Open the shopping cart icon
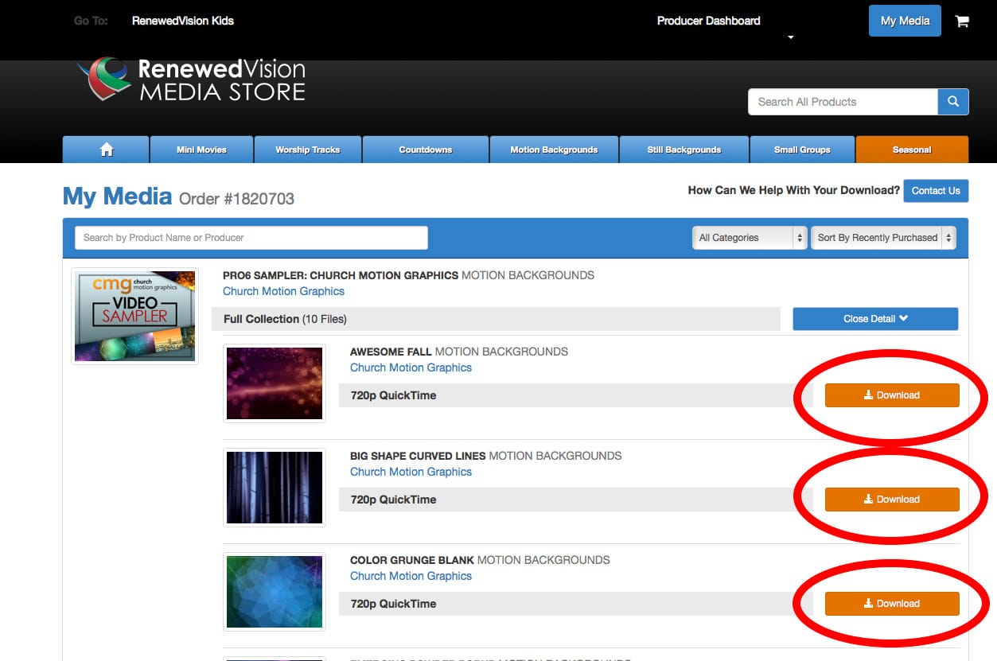This screenshot has height=661, width=997. [x=962, y=21]
